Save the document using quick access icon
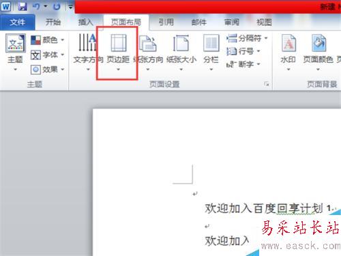The height and width of the screenshot is (256, 341). (x=23, y=6)
